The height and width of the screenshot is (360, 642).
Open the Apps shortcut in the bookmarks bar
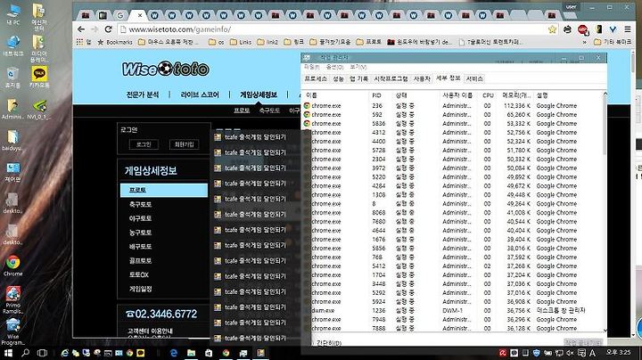click(x=83, y=42)
